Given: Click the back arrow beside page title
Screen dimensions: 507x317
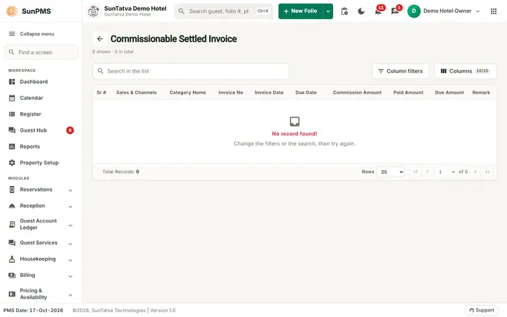Looking at the screenshot, I should click(100, 39).
